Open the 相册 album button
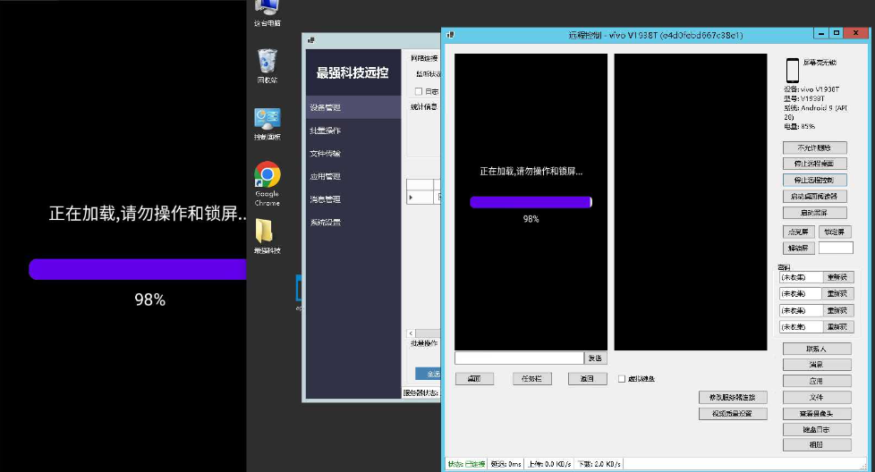The height and width of the screenshot is (472, 875). click(817, 444)
